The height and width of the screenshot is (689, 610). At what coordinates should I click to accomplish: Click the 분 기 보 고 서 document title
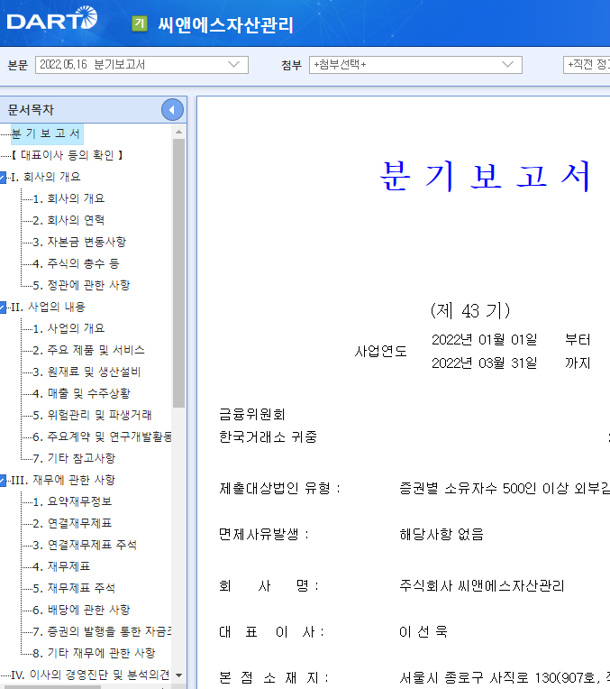click(485, 176)
